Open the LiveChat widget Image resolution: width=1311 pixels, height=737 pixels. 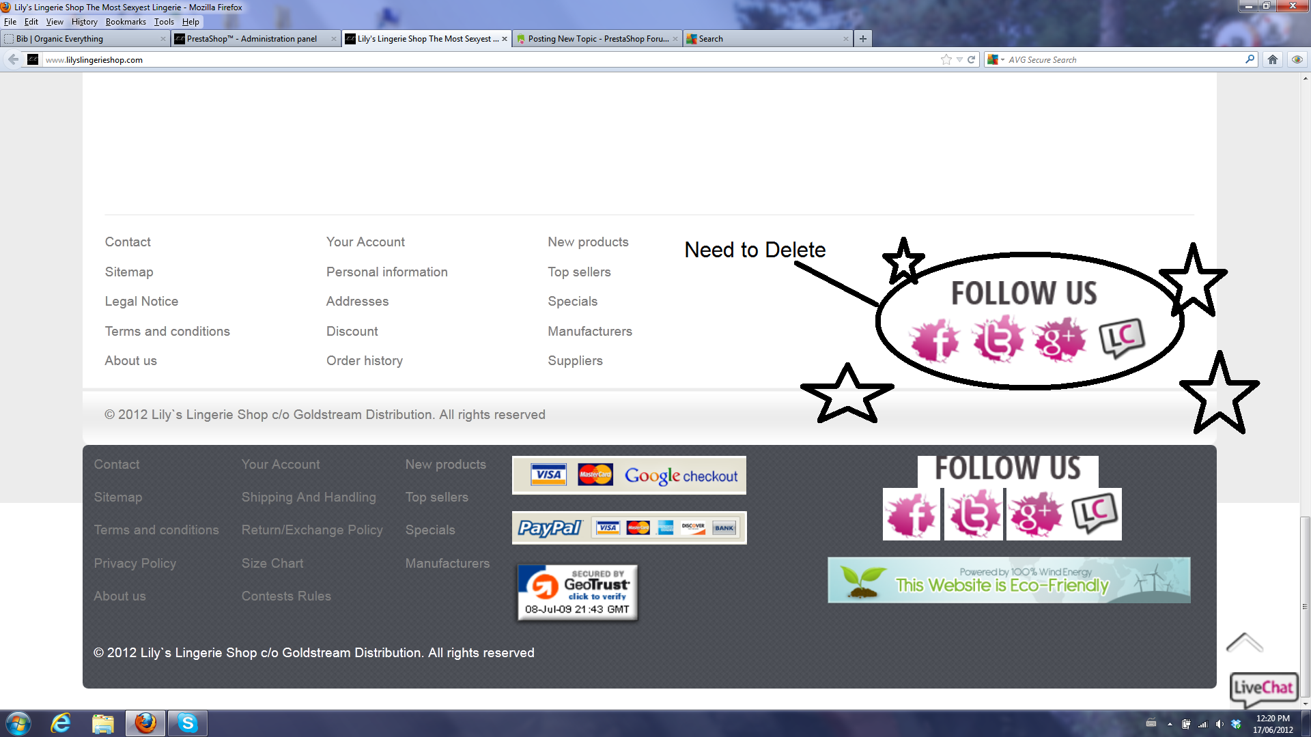(x=1263, y=688)
